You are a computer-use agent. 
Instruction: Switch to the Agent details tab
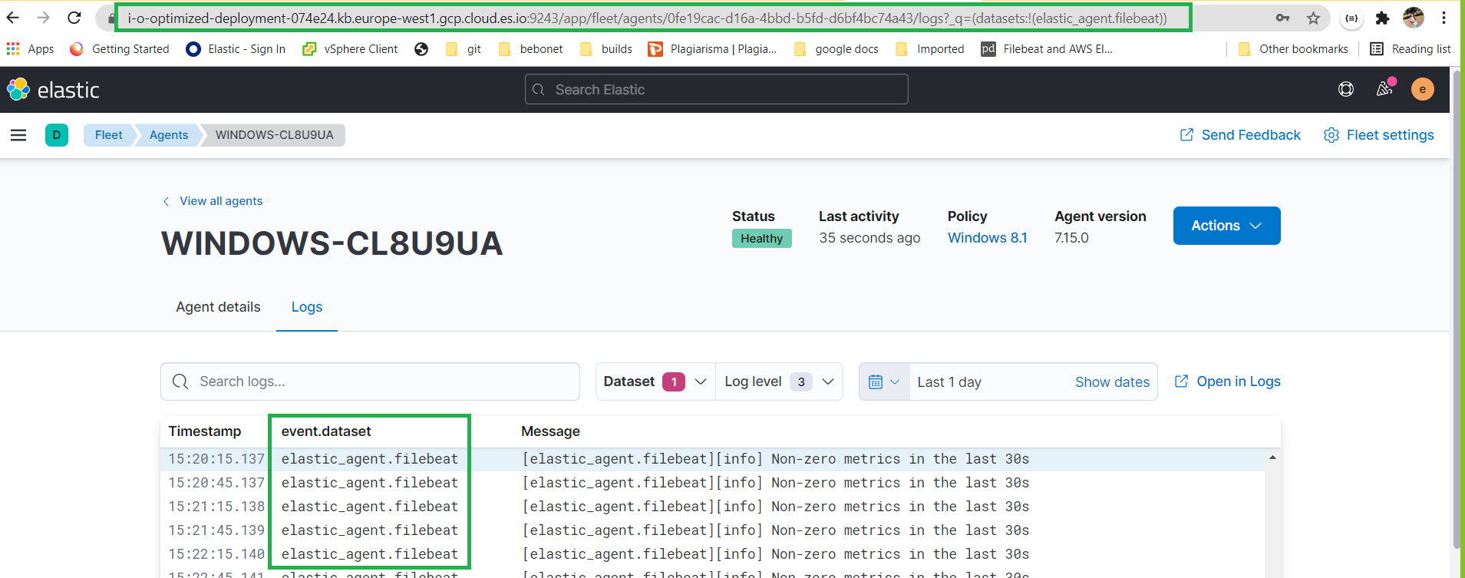(219, 307)
